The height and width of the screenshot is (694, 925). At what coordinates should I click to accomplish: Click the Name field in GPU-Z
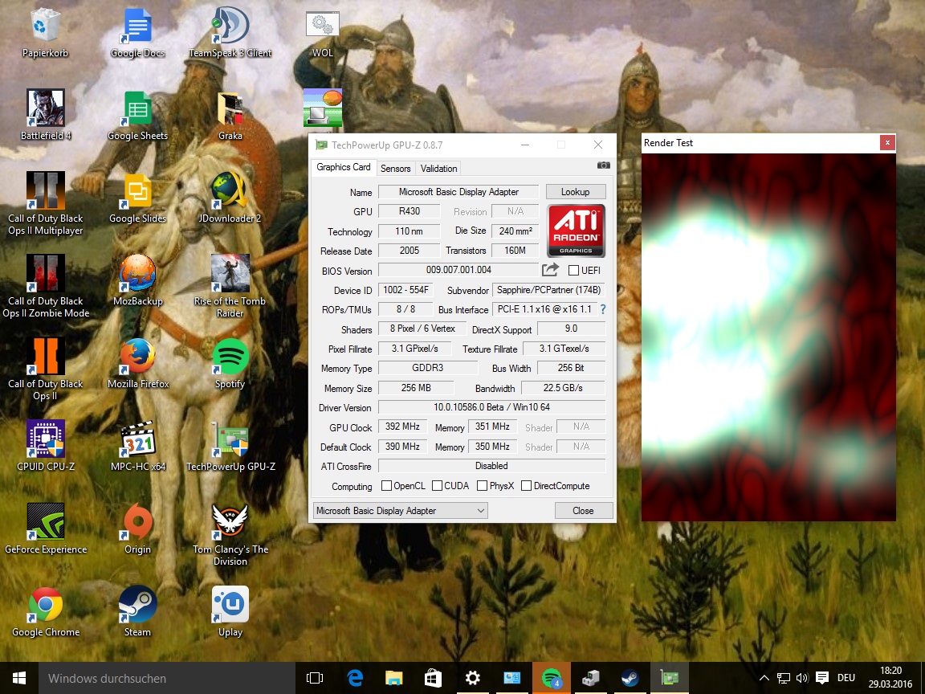[458, 192]
